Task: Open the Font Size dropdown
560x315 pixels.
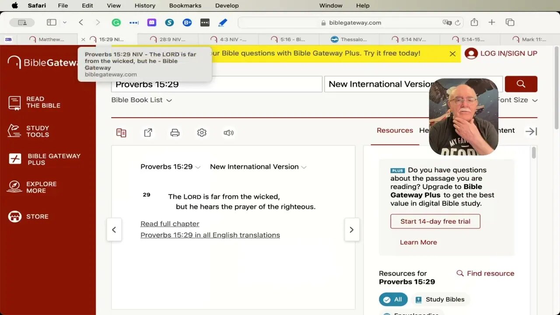Action: click(517, 100)
